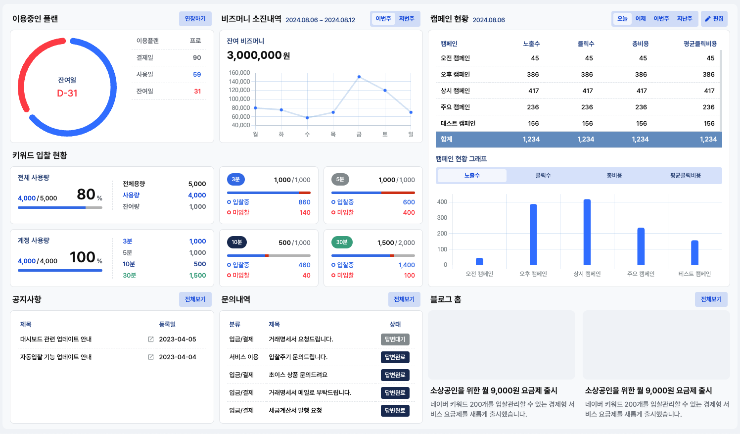Switch campaign graph to 총비용 tab
740x434 pixels.
tap(614, 176)
